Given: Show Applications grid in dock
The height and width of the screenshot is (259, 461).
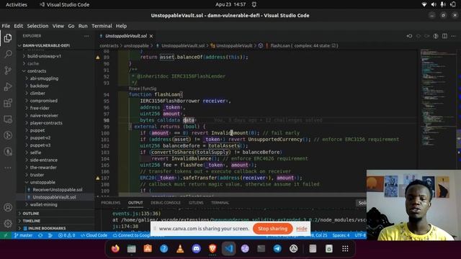Looking at the screenshot, I should coord(345,249).
